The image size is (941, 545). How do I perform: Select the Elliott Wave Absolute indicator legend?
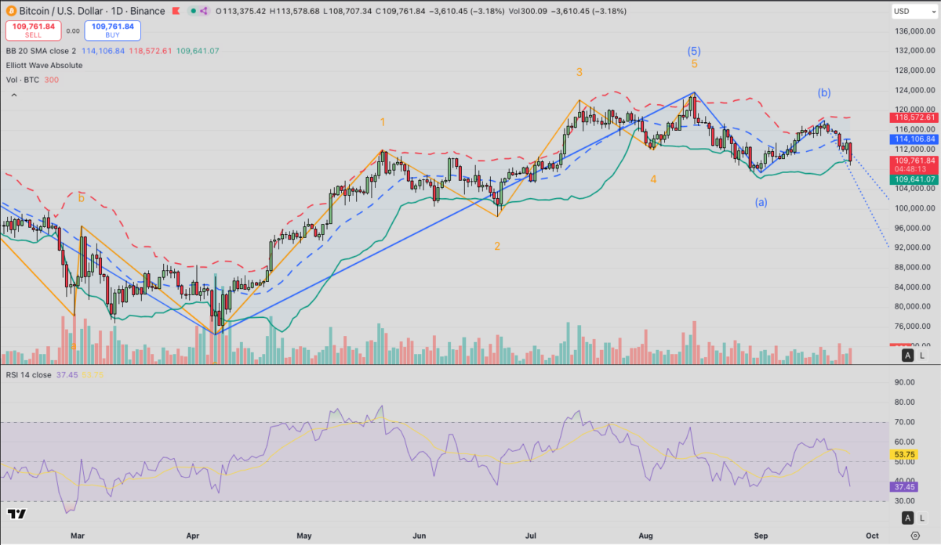click(44, 65)
